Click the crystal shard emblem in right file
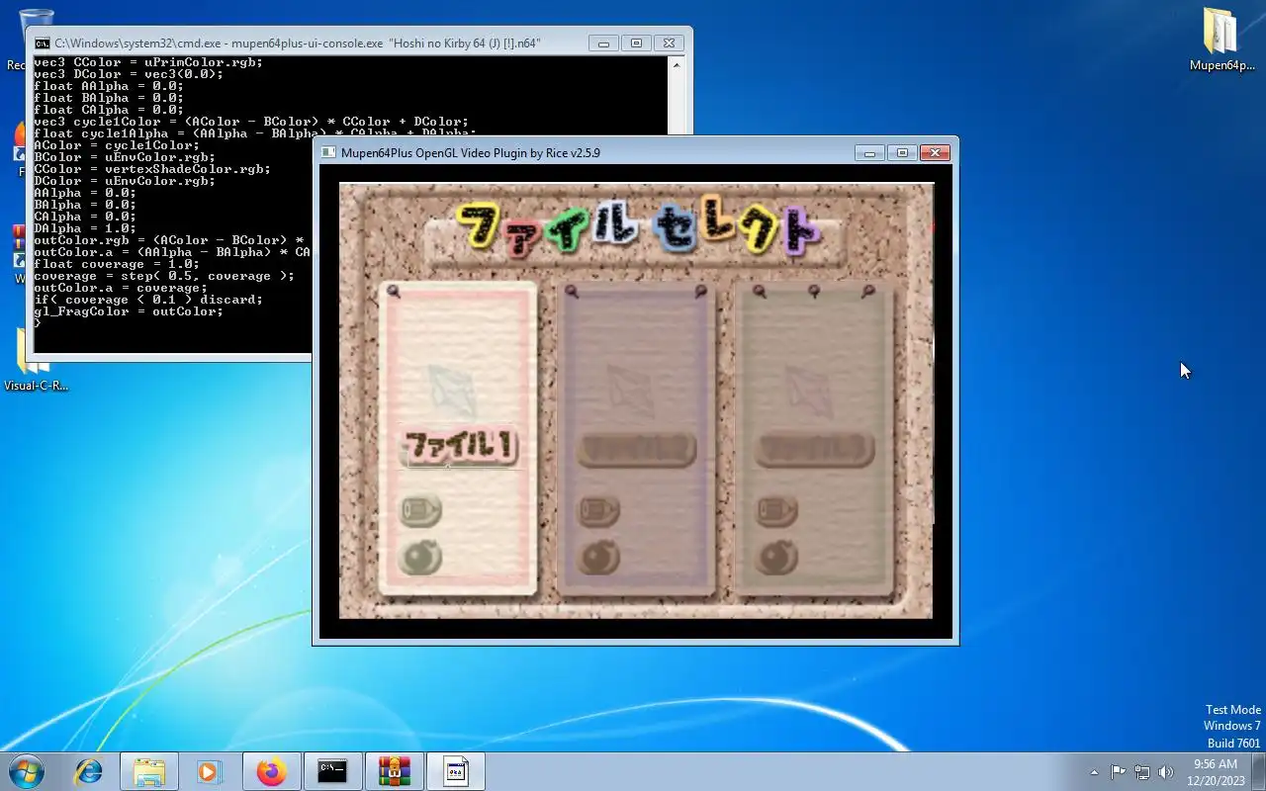This screenshot has width=1266, height=791. 810,390
